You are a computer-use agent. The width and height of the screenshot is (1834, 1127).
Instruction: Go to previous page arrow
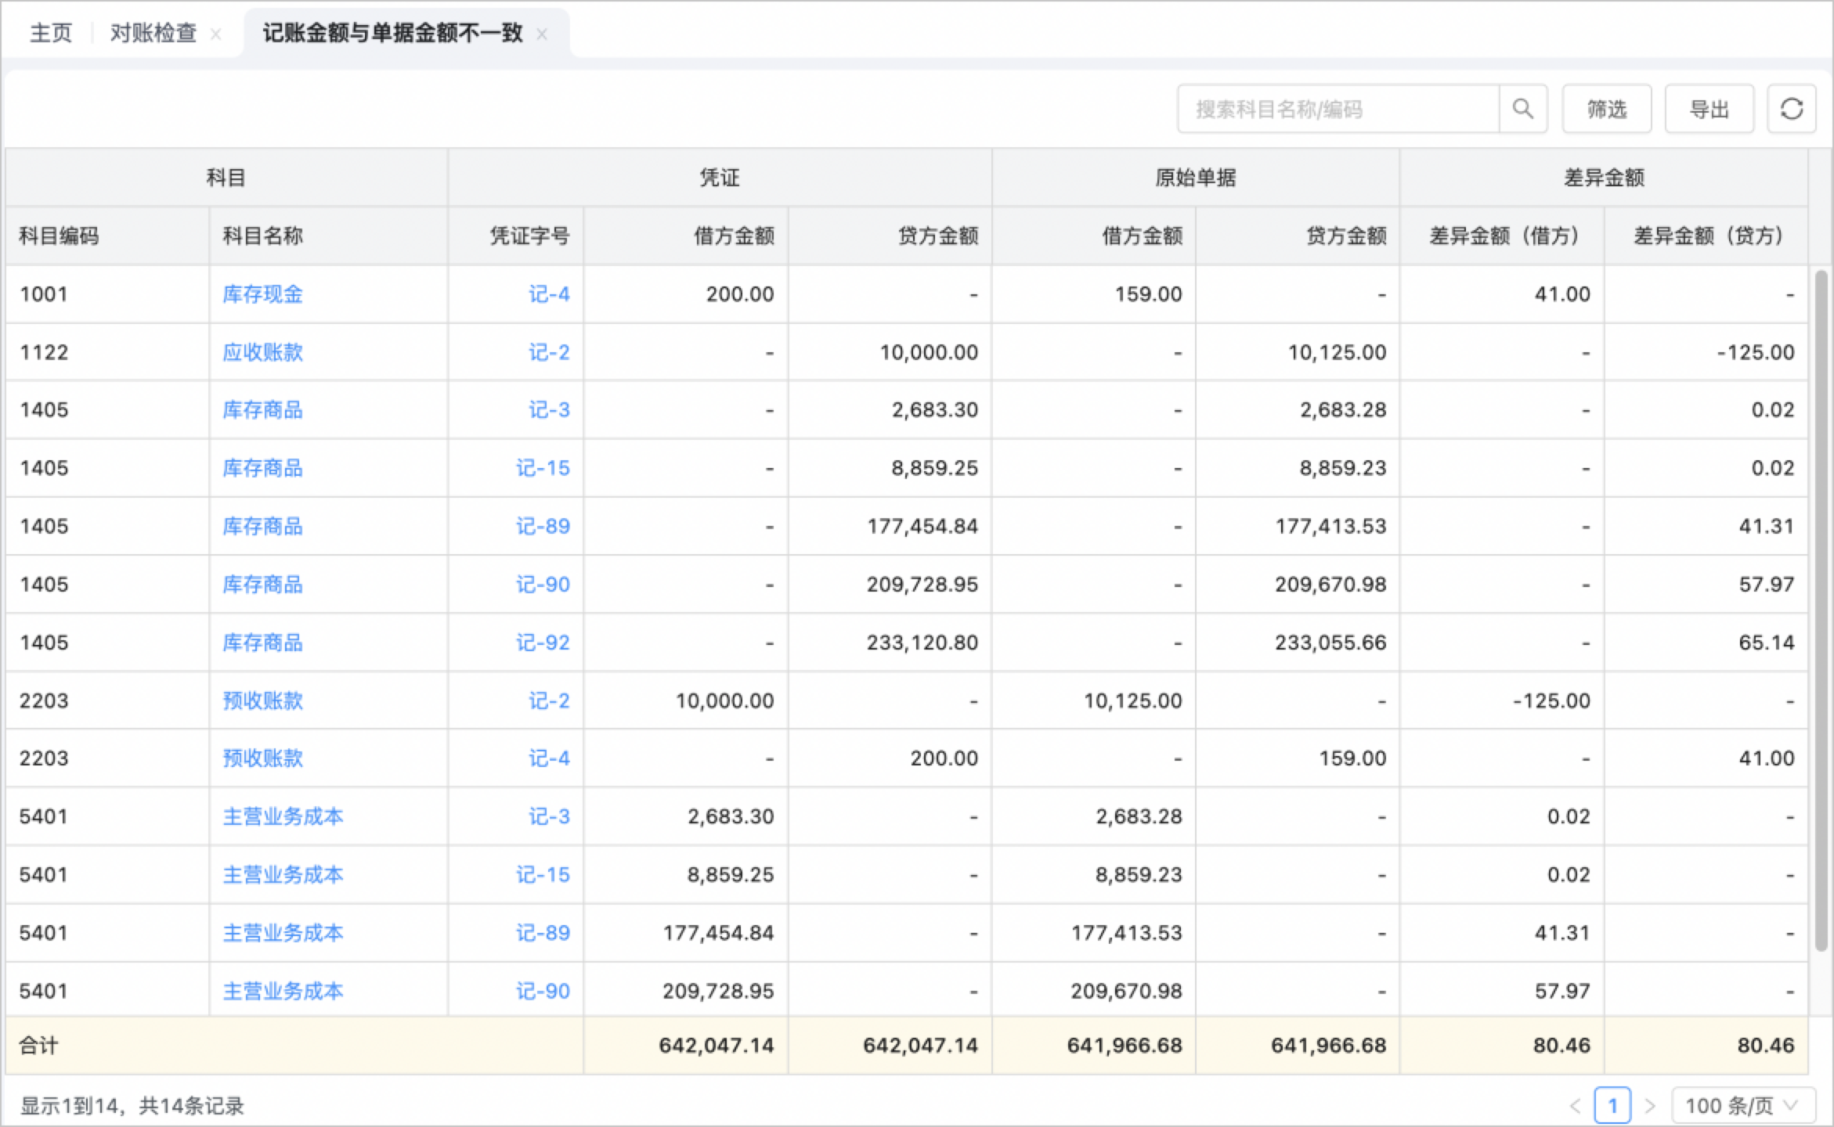click(x=1576, y=1106)
